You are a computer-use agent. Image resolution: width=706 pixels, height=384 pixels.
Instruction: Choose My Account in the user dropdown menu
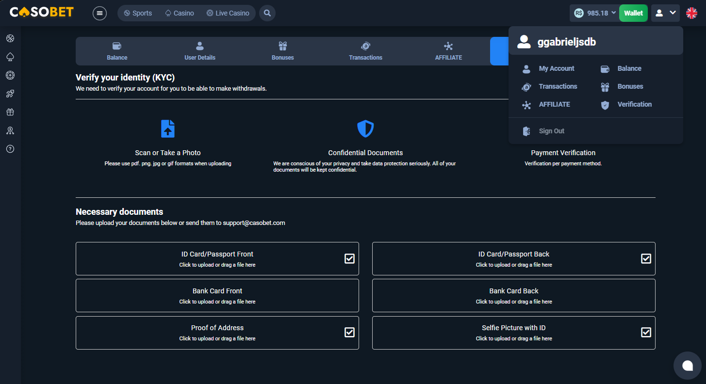click(548, 69)
